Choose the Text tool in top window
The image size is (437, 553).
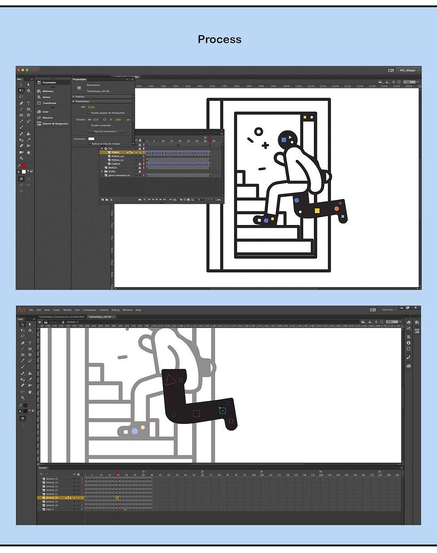pyautogui.click(x=29, y=103)
